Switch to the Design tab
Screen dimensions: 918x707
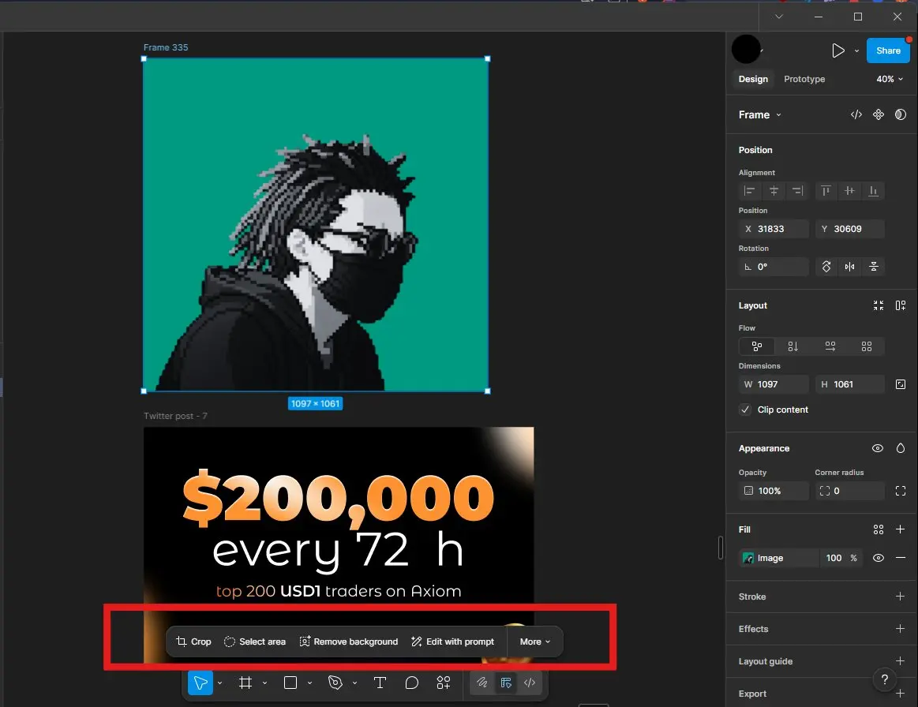753,79
